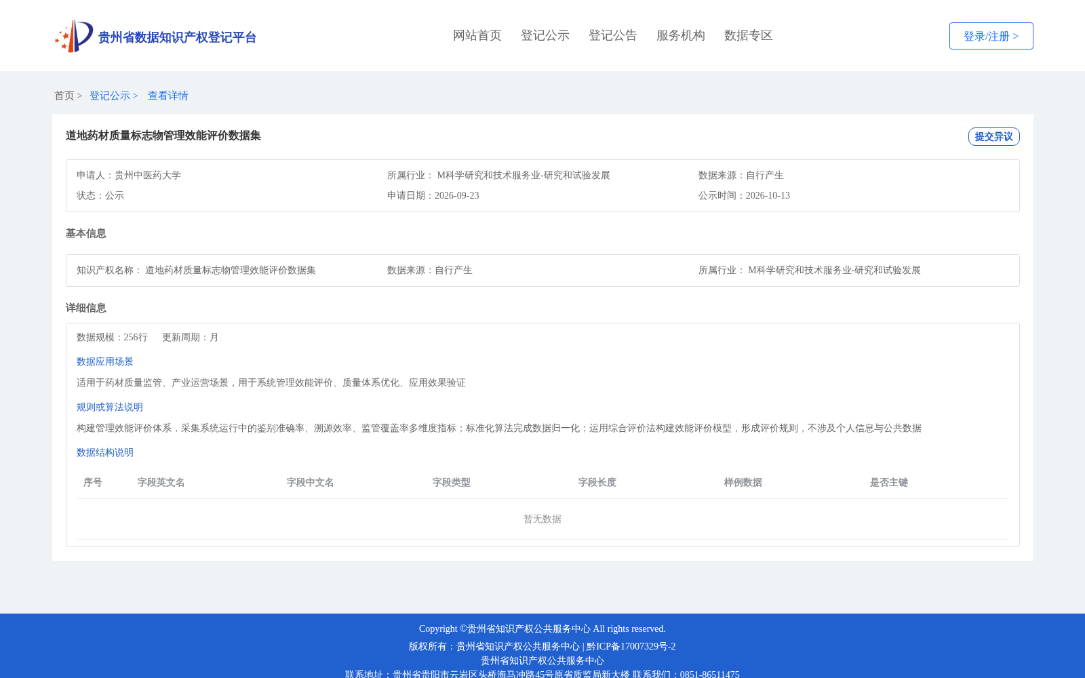The height and width of the screenshot is (678, 1085).
Task: Click the 数据规模：256行 text
Action: [112, 337]
